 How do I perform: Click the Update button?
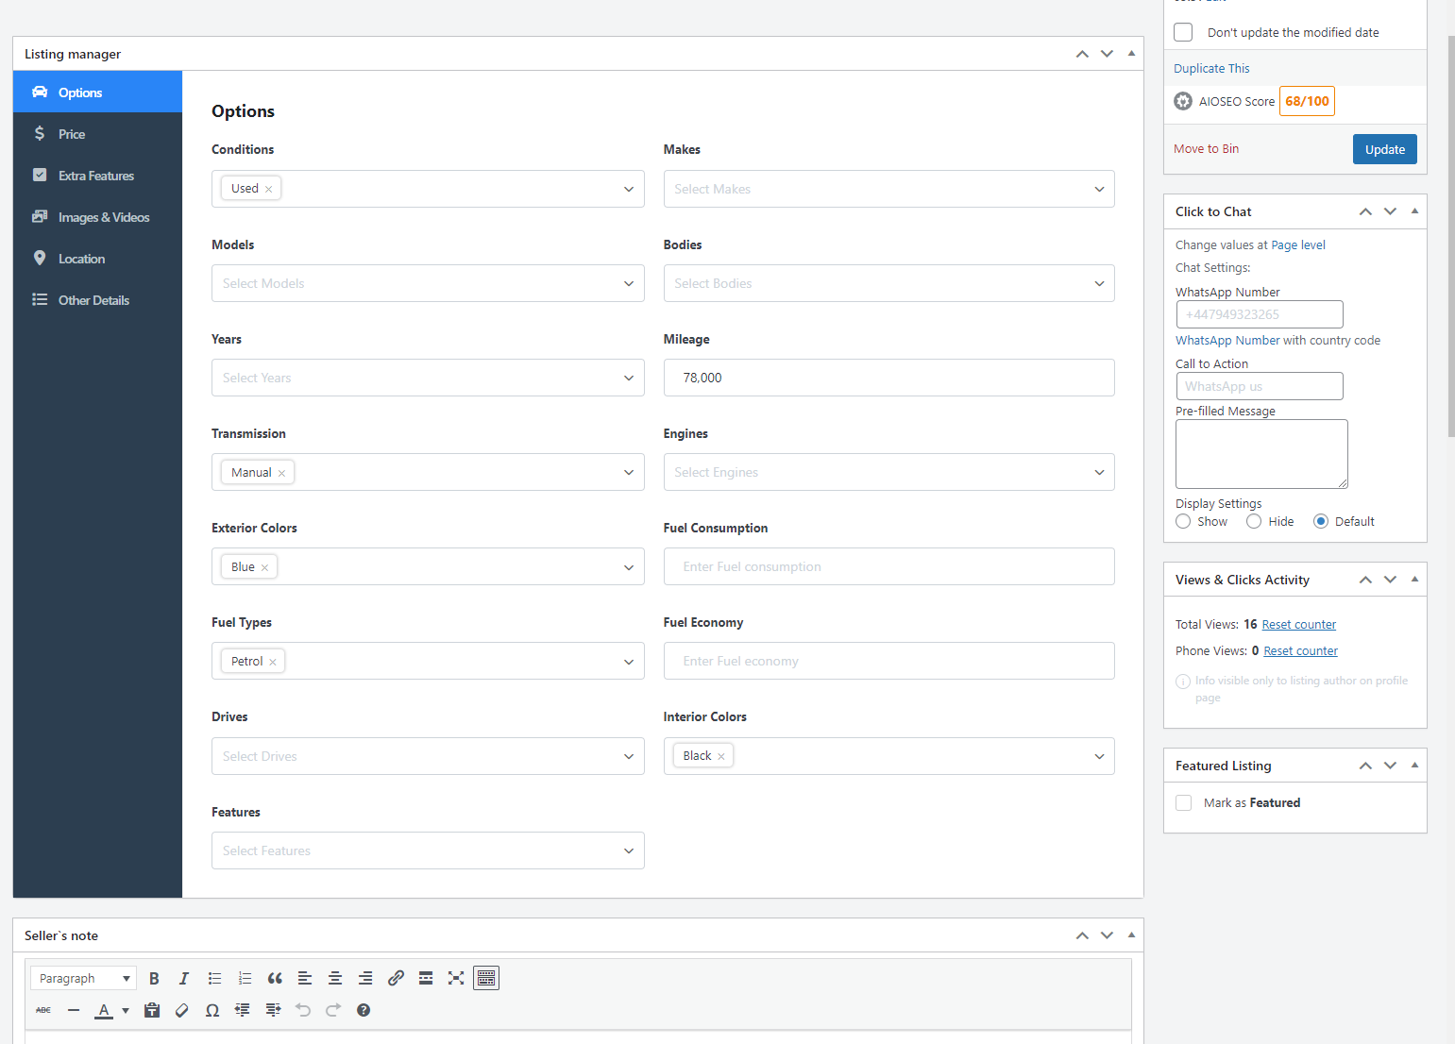[1384, 149]
